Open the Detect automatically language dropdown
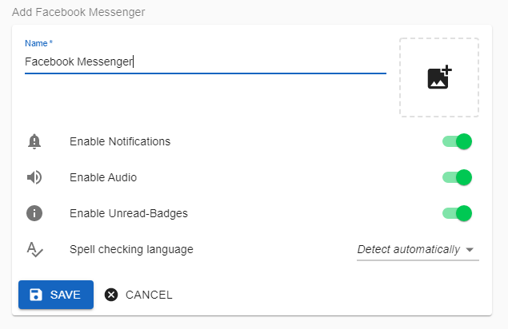Viewport: 508px width, 329px height. pos(409,249)
